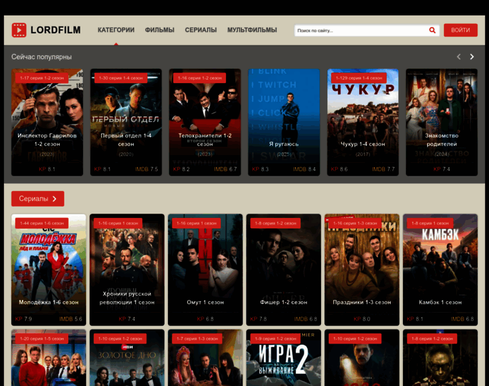Open the Фильмы menu item
Image resolution: width=489 pixels, height=386 pixels.
[x=160, y=30]
